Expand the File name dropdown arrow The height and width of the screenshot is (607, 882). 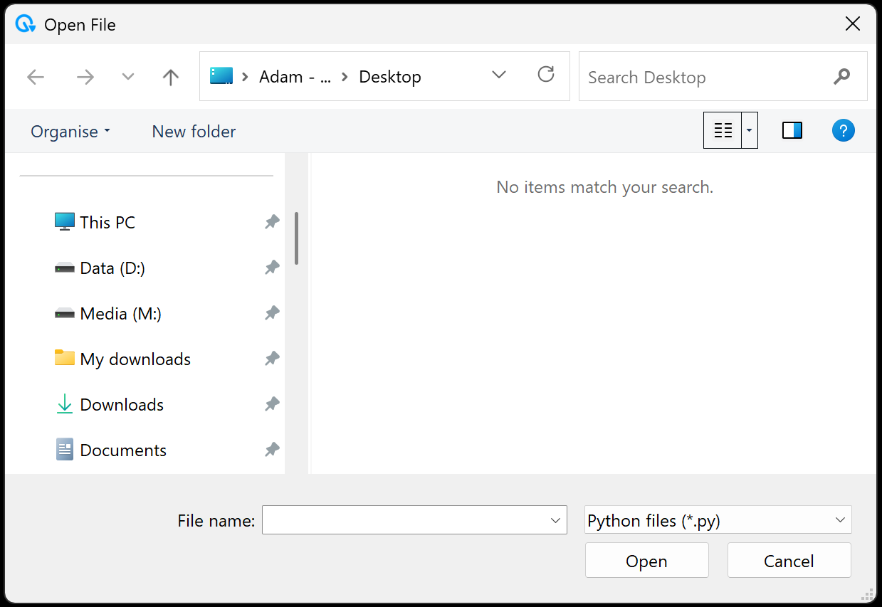(x=556, y=520)
